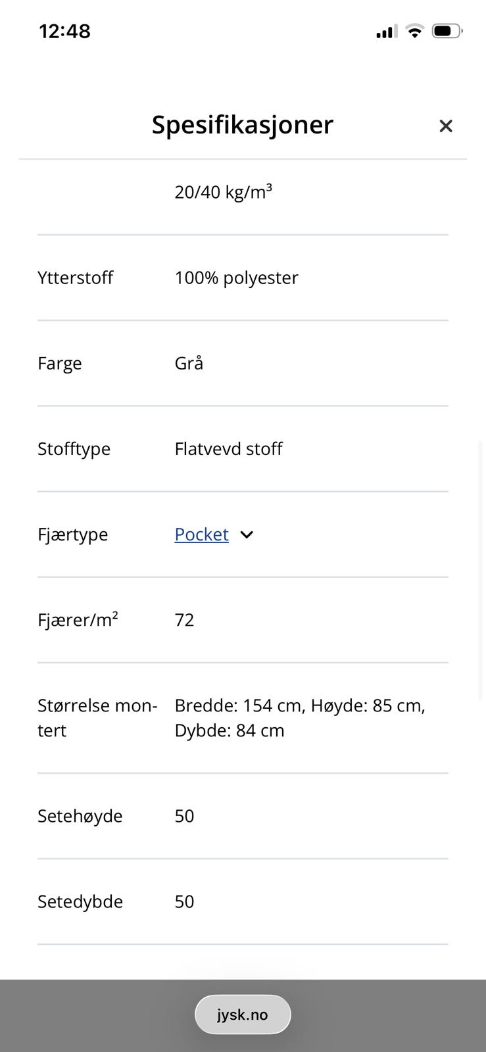This screenshot has height=1052, width=486.
Task: Click the vertical scrollbar on right edge
Action: (481, 572)
